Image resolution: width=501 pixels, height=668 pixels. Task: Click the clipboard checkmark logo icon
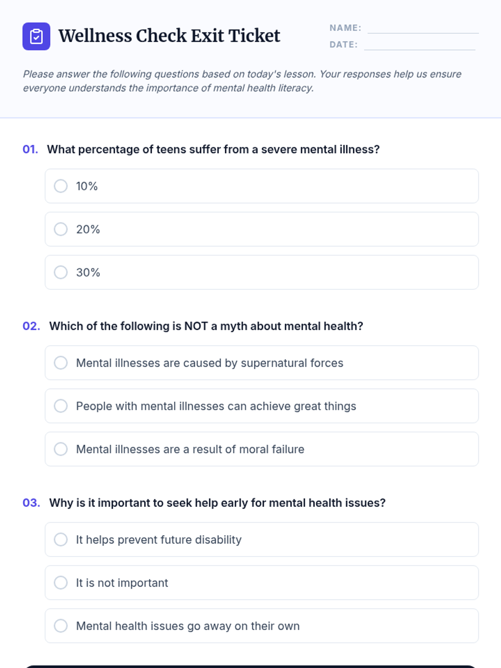point(36,36)
